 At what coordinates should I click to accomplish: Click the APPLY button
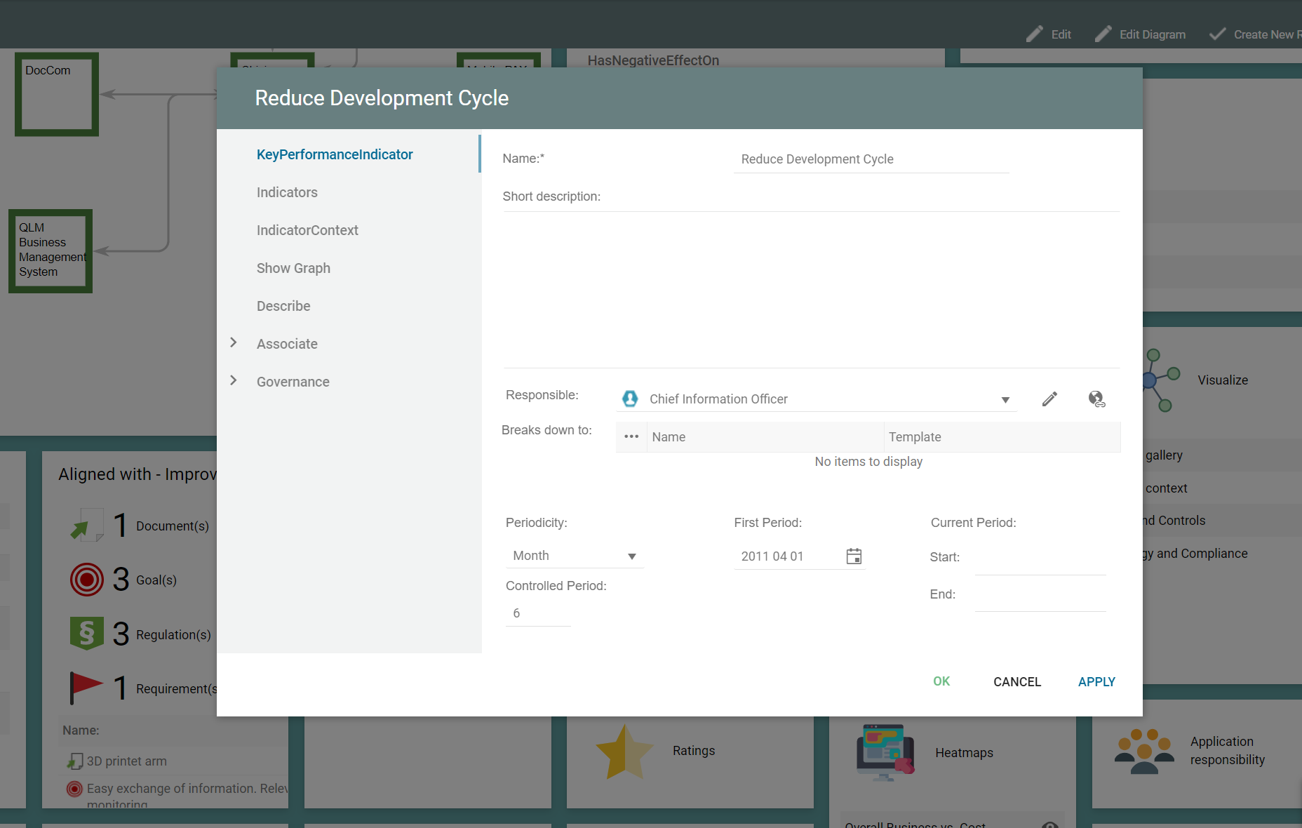(1096, 682)
